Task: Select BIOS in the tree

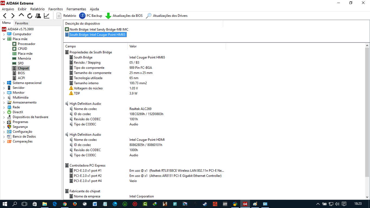Action: point(21,73)
